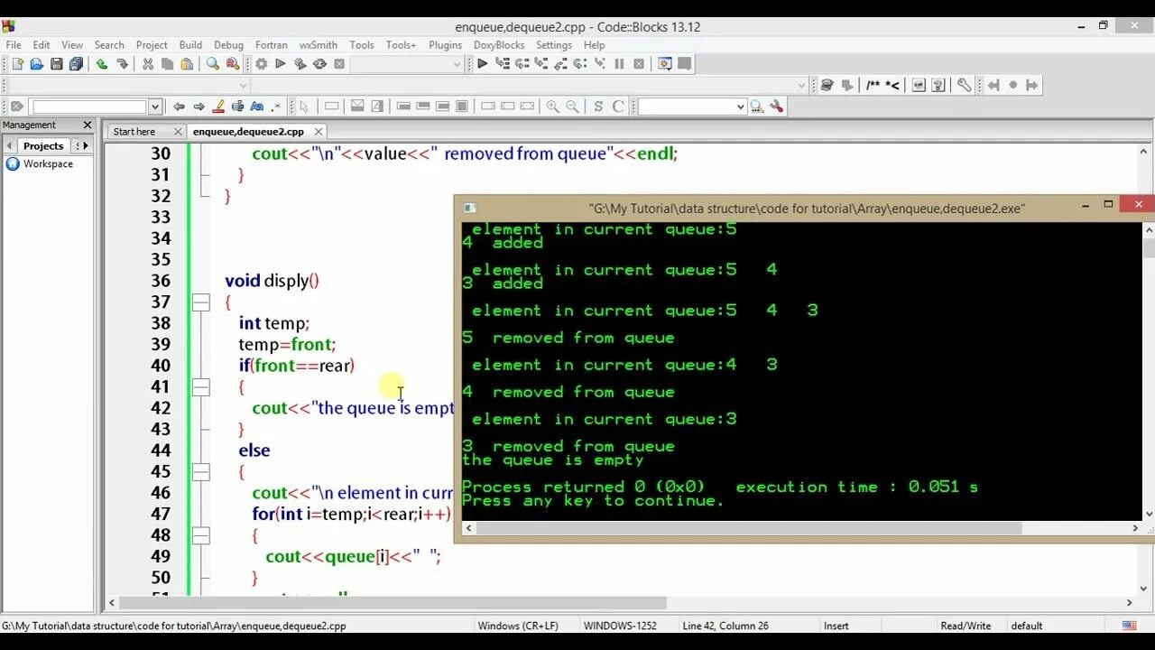
Task: Save the current file using the floppy icon
Action: click(57, 64)
